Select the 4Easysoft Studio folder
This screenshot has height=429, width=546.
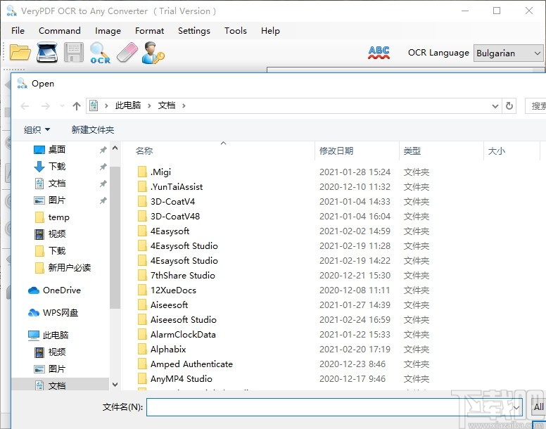[x=184, y=246]
